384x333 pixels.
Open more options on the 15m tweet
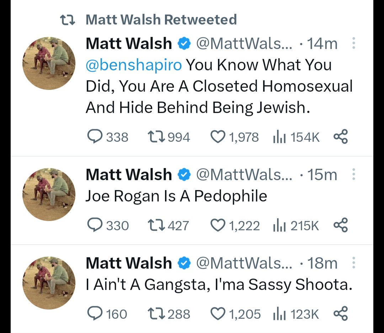[x=353, y=174]
